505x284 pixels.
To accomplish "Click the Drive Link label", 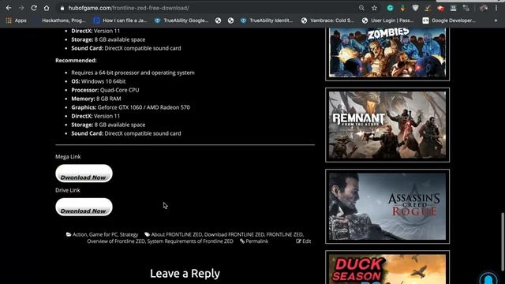I will point(68,190).
